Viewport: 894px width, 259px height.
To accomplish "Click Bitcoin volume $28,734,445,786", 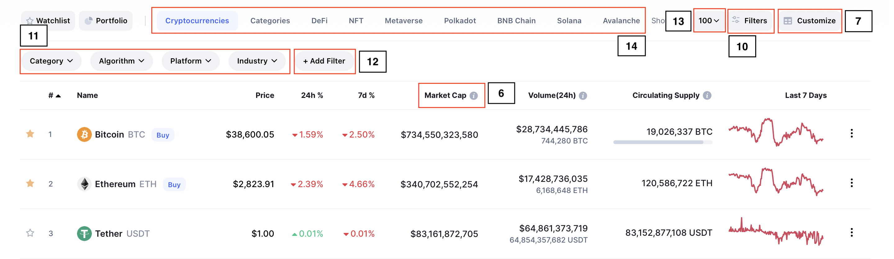I will [552, 129].
